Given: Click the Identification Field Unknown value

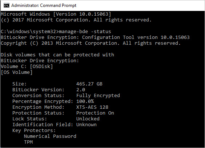Looking at the screenshot, I should 87,125.
